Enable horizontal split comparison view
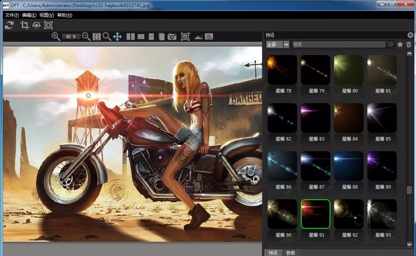Screen dimensions: 416x256 [x=151, y=37]
